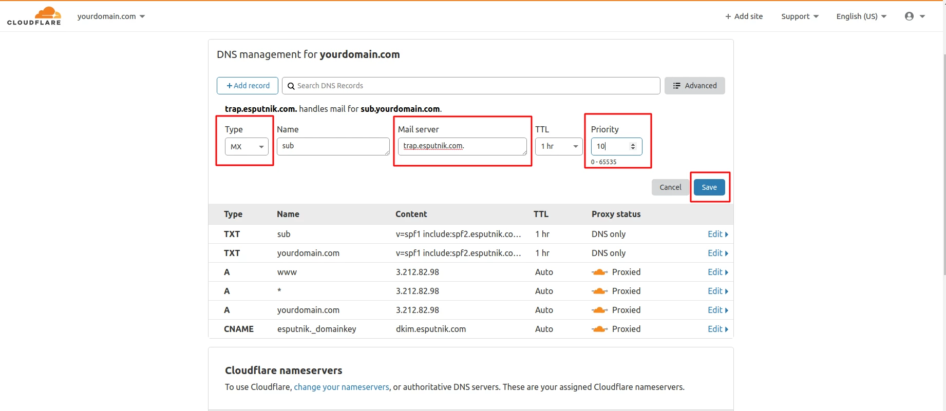Viewport: 946px width, 411px height.
Task: Edit the yourdomain.com A record
Action: [x=717, y=310]
